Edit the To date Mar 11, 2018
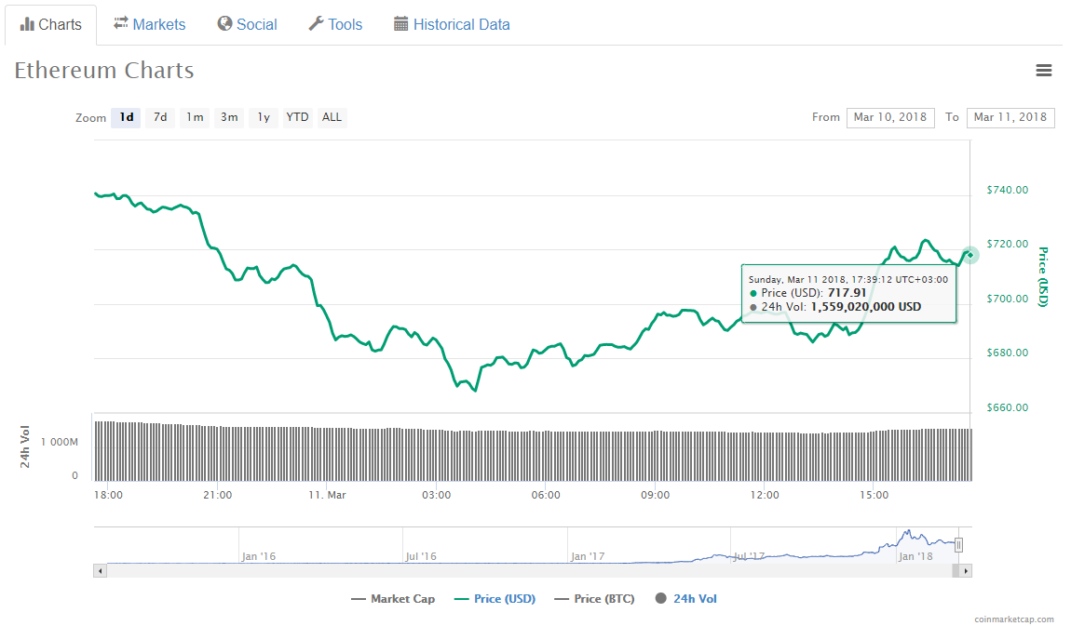Screen dimensions: 1071x626 1010,117
